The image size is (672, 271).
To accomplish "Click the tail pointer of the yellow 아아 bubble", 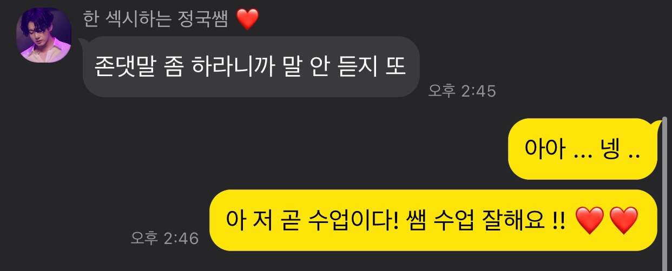I will pos(656,126).
